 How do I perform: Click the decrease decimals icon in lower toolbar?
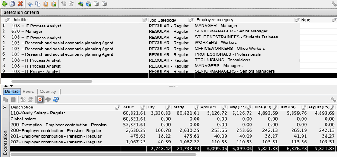click(23, 100)
